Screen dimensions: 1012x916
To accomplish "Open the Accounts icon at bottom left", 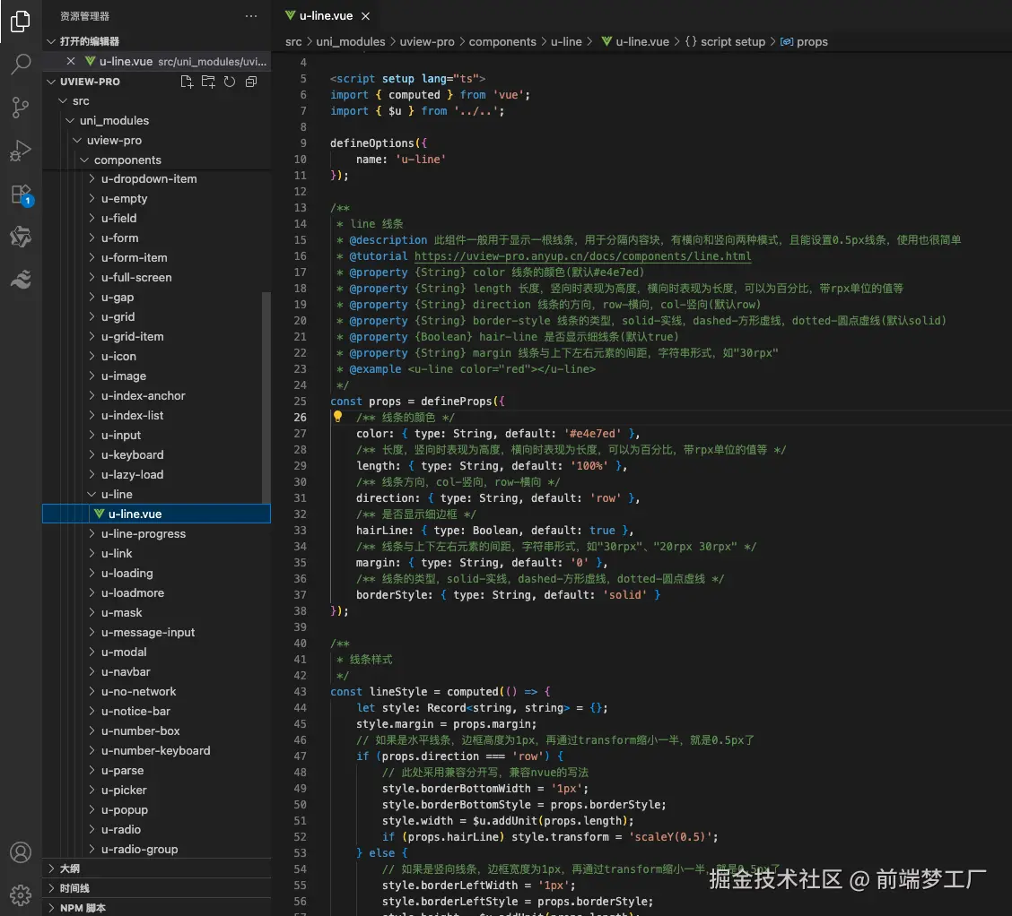I will point(20,852).
